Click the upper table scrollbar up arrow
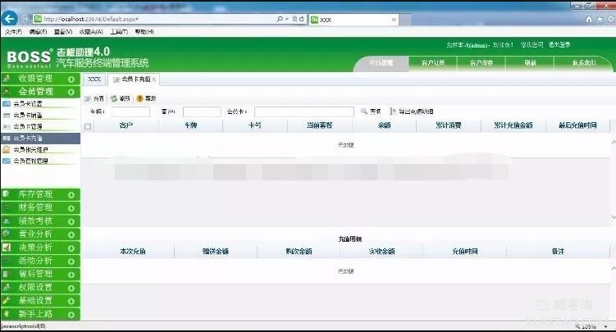 pos(614,142)
